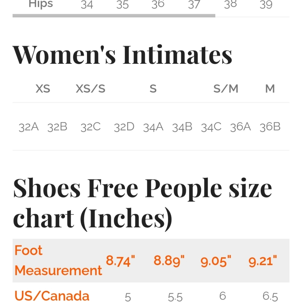Click the Shoes Free People size chart heading

coord(142,204)
